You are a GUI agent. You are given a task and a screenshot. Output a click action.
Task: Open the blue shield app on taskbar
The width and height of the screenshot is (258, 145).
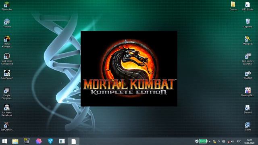pos(50,141)
